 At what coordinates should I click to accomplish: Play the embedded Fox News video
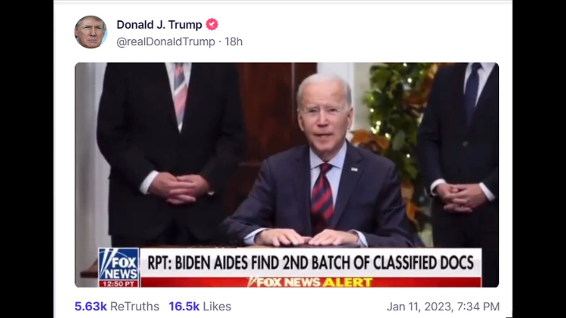coord(287,175)
